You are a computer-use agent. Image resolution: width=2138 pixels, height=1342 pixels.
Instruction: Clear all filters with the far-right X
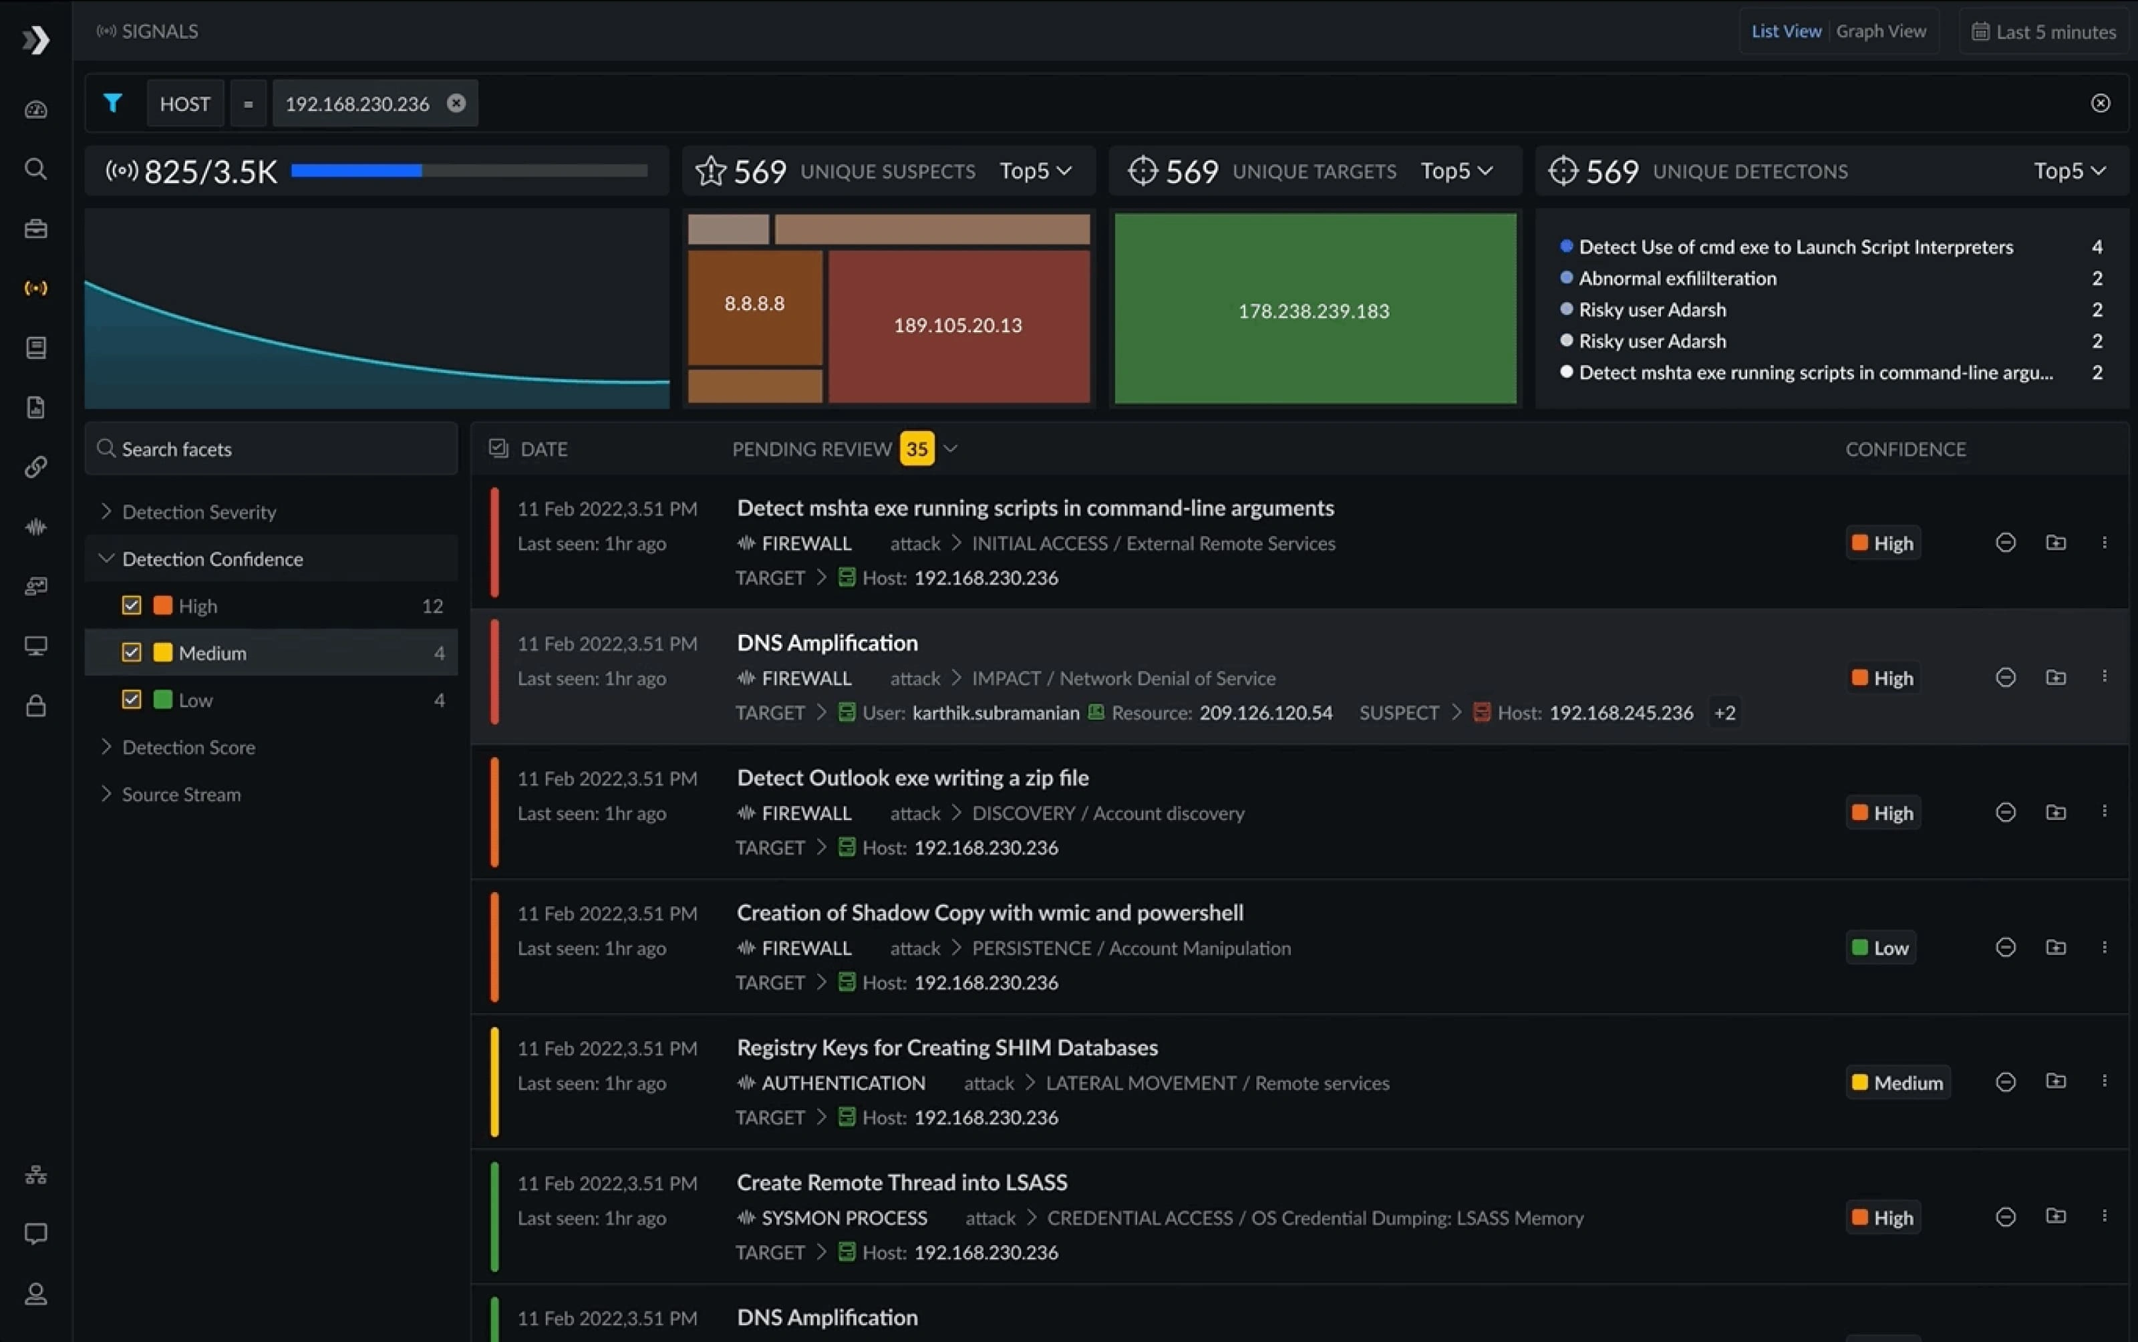[x=2100, y=103]
